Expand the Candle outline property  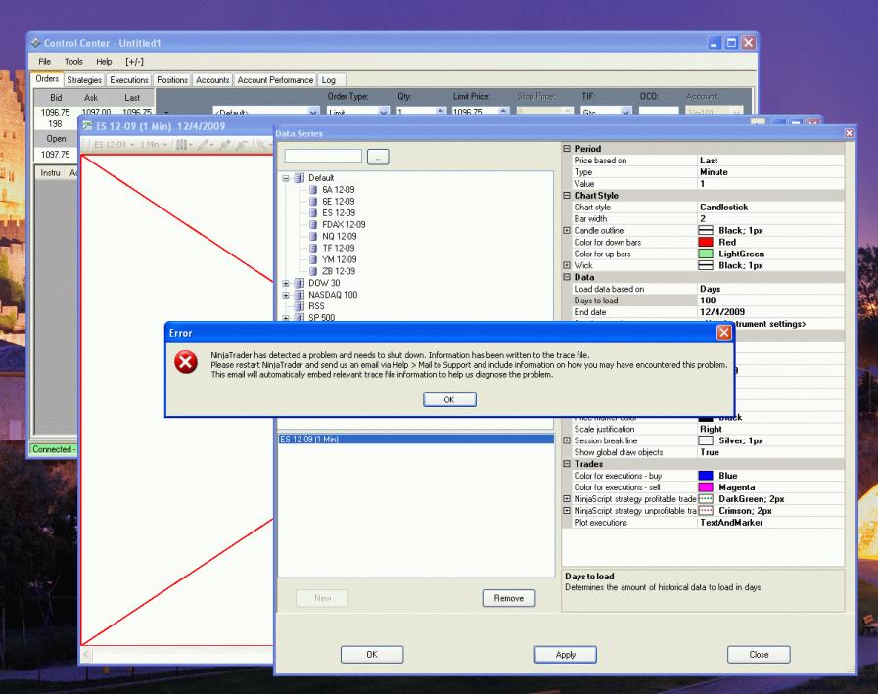(567, 231)
